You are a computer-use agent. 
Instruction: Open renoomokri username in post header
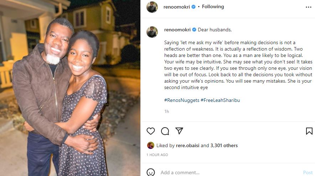(x=177, y=7)
